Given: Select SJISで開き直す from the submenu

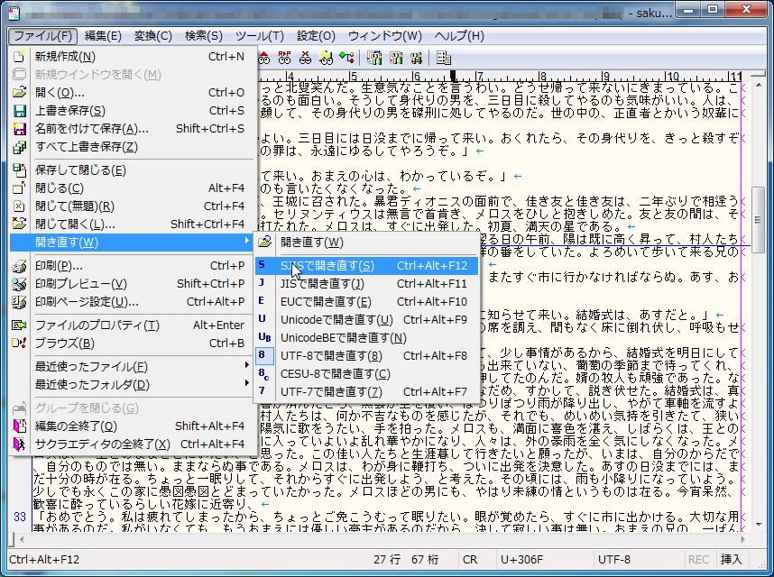Looking at the screenshot, I should (x=327, y=266).
